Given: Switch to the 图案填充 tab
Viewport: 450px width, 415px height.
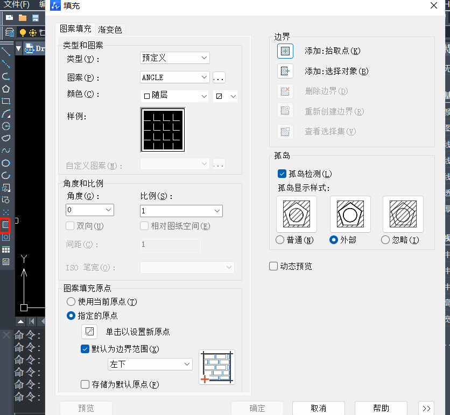Looking at the screenshot, I should coord(75,29).
